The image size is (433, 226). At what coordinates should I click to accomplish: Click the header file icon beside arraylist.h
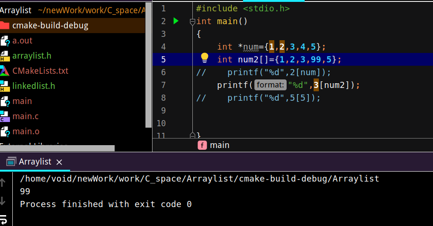pyautogui.click(x=5, y=56)
